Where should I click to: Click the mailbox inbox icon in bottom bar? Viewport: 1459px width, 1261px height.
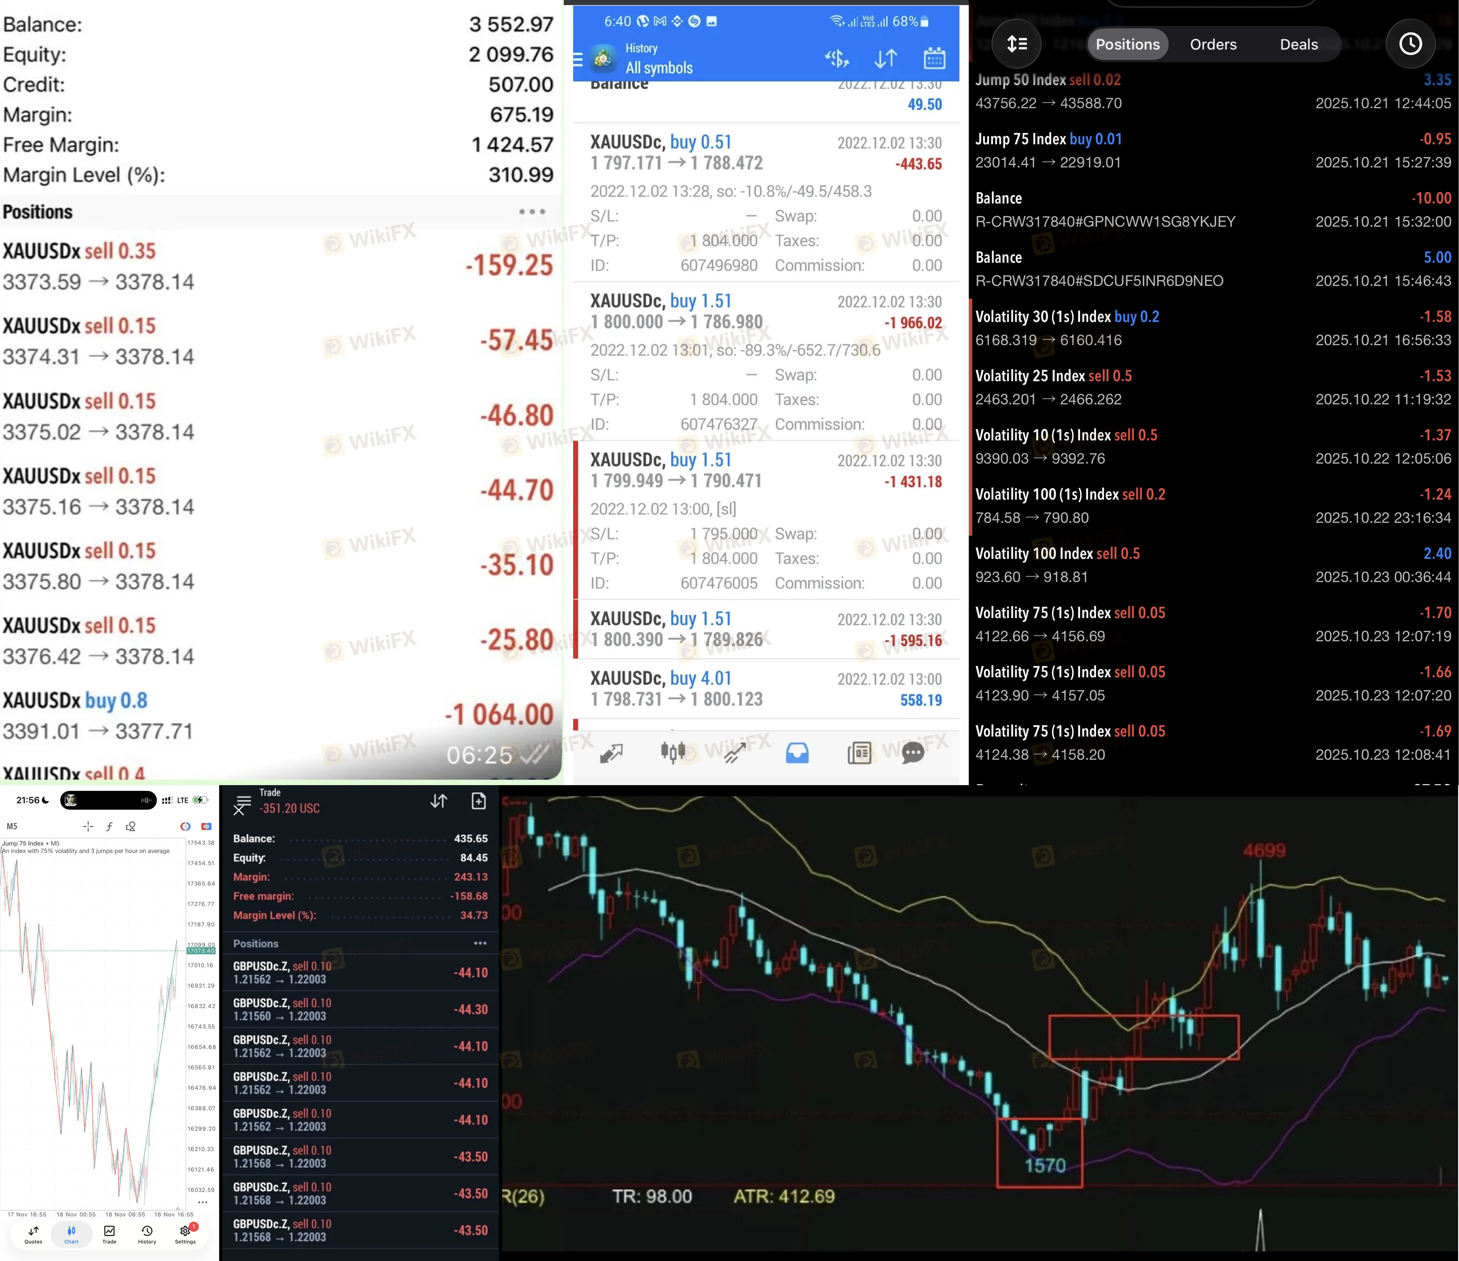(x=797, y=753)
